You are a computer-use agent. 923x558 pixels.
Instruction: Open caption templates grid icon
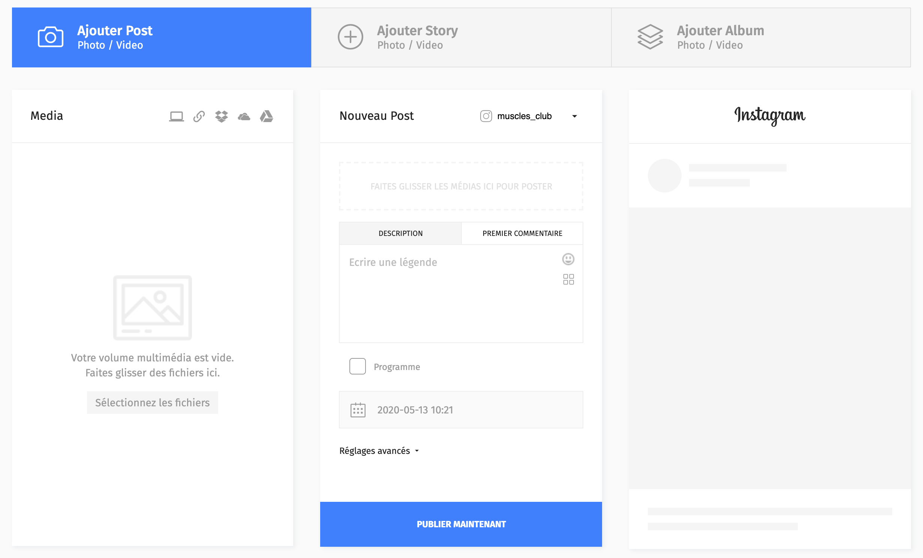tap(568, 279)
